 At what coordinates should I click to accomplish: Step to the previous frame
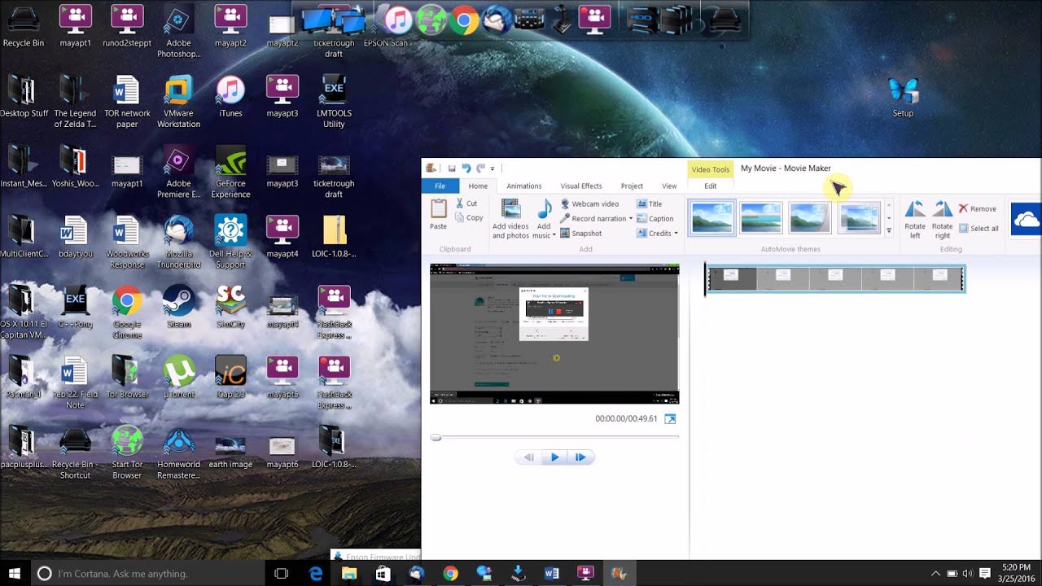coord(529,457)
